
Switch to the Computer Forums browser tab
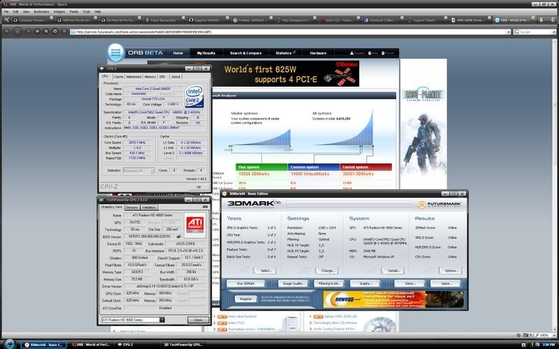(32, 20)
